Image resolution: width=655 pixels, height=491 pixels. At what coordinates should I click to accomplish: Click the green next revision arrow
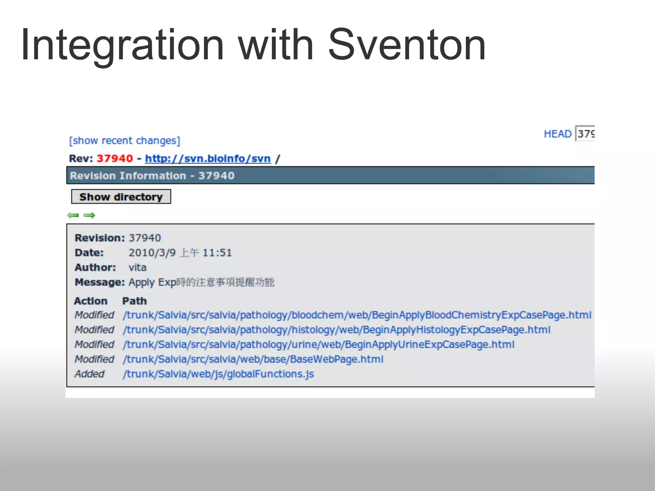[x=89, y=215]
